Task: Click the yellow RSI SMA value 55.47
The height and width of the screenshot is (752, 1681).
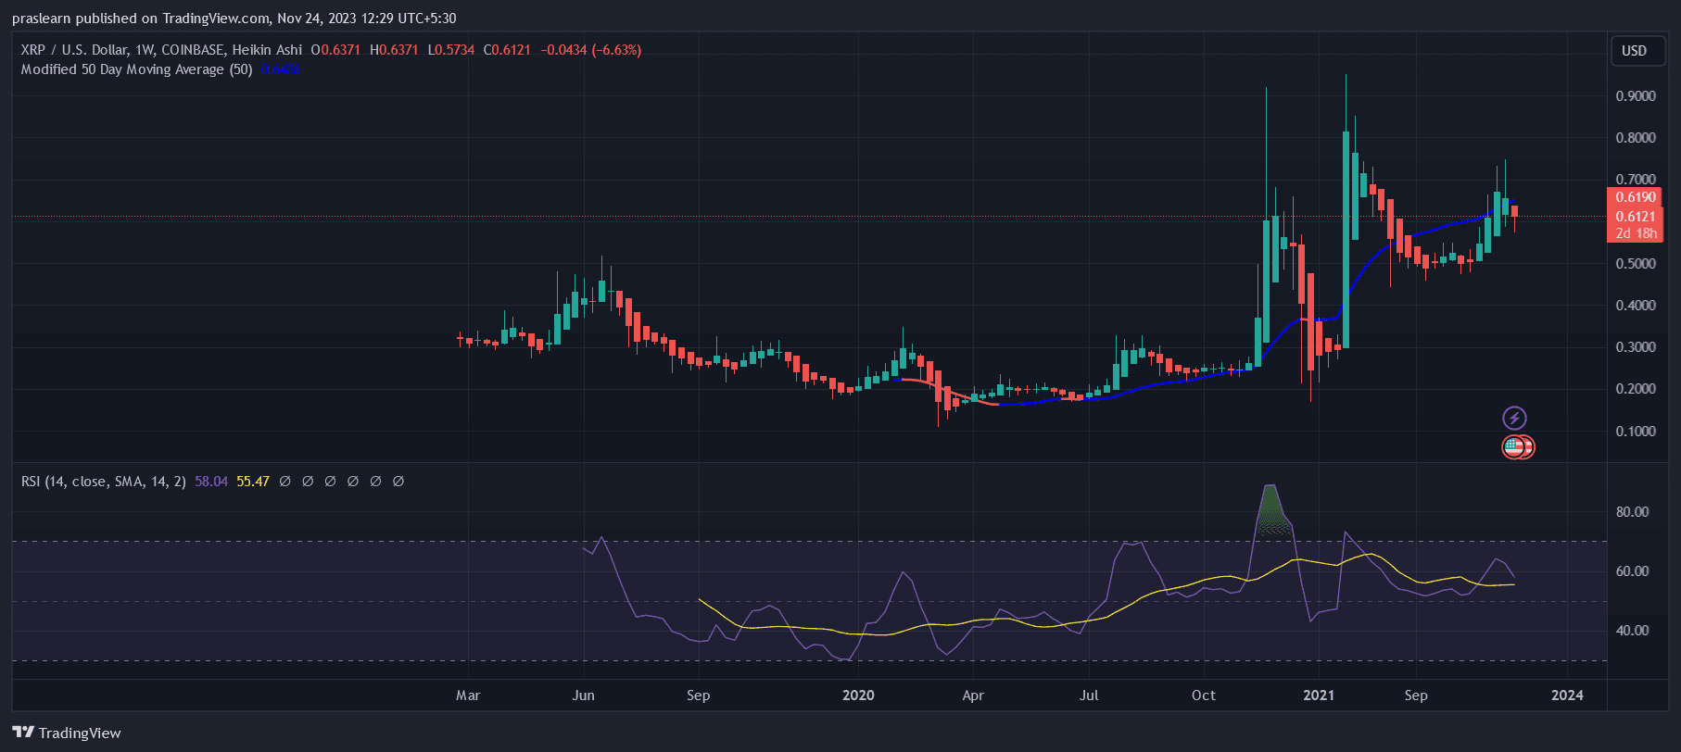Action: tap(253, 482)
